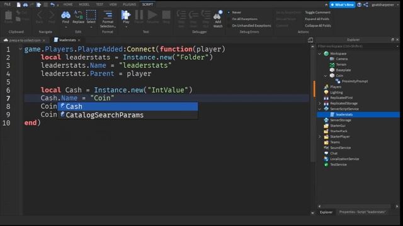
Task: Click the split view icon above editor
Action: (x=310, y=40)
